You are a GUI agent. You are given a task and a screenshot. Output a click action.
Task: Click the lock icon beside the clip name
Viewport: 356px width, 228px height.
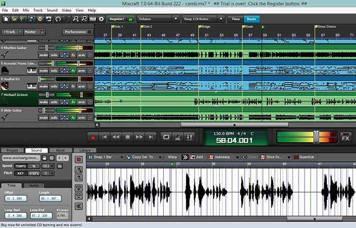coord(45,158)
